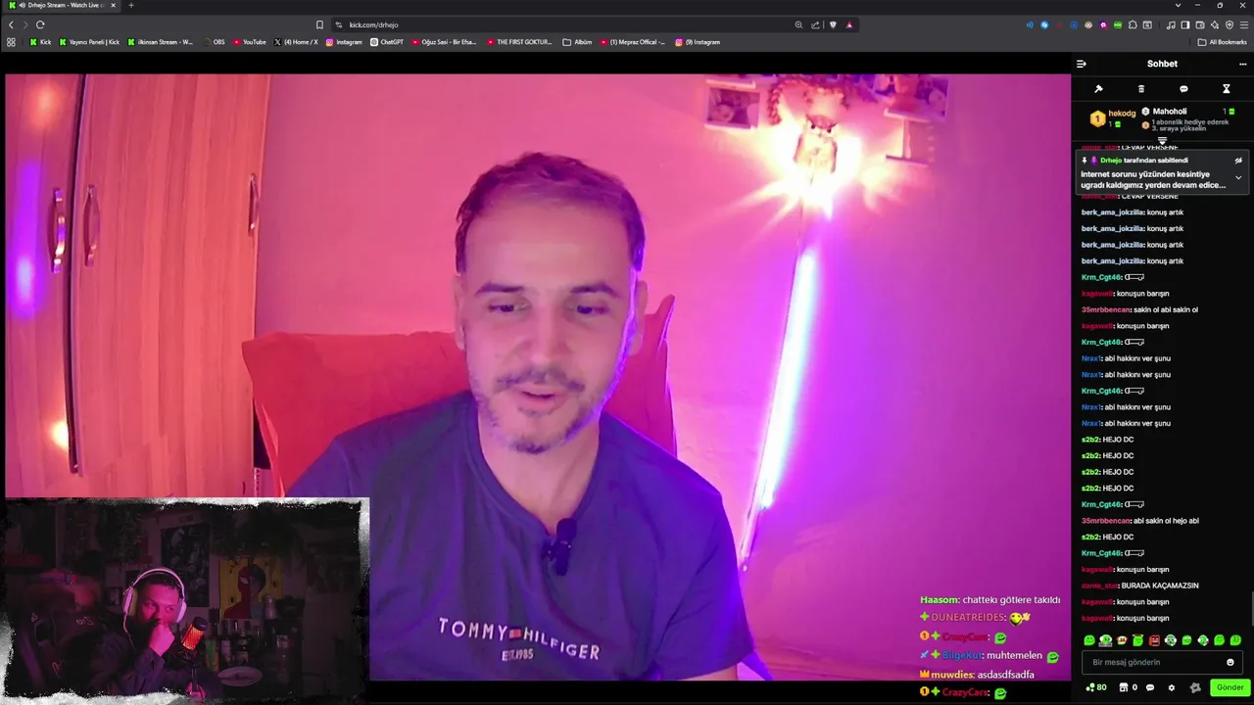Open the shop icon showing 0
The image size is (1254, 705).
coord(1128,687)
